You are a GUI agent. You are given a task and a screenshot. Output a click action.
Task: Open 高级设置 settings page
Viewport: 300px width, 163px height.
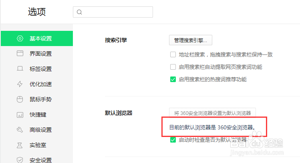coord(37,130)
